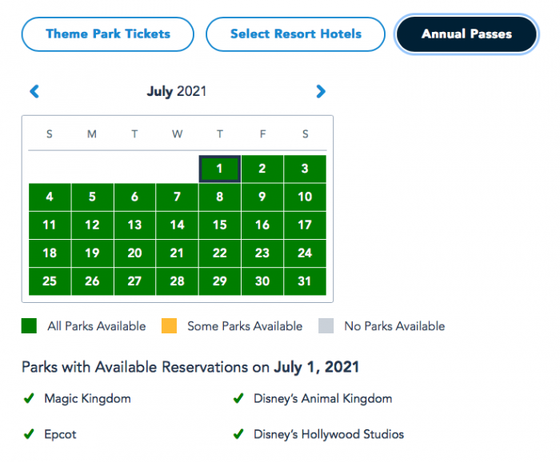
Task: Click the green All Parks Available swatch
Action: 29,326
